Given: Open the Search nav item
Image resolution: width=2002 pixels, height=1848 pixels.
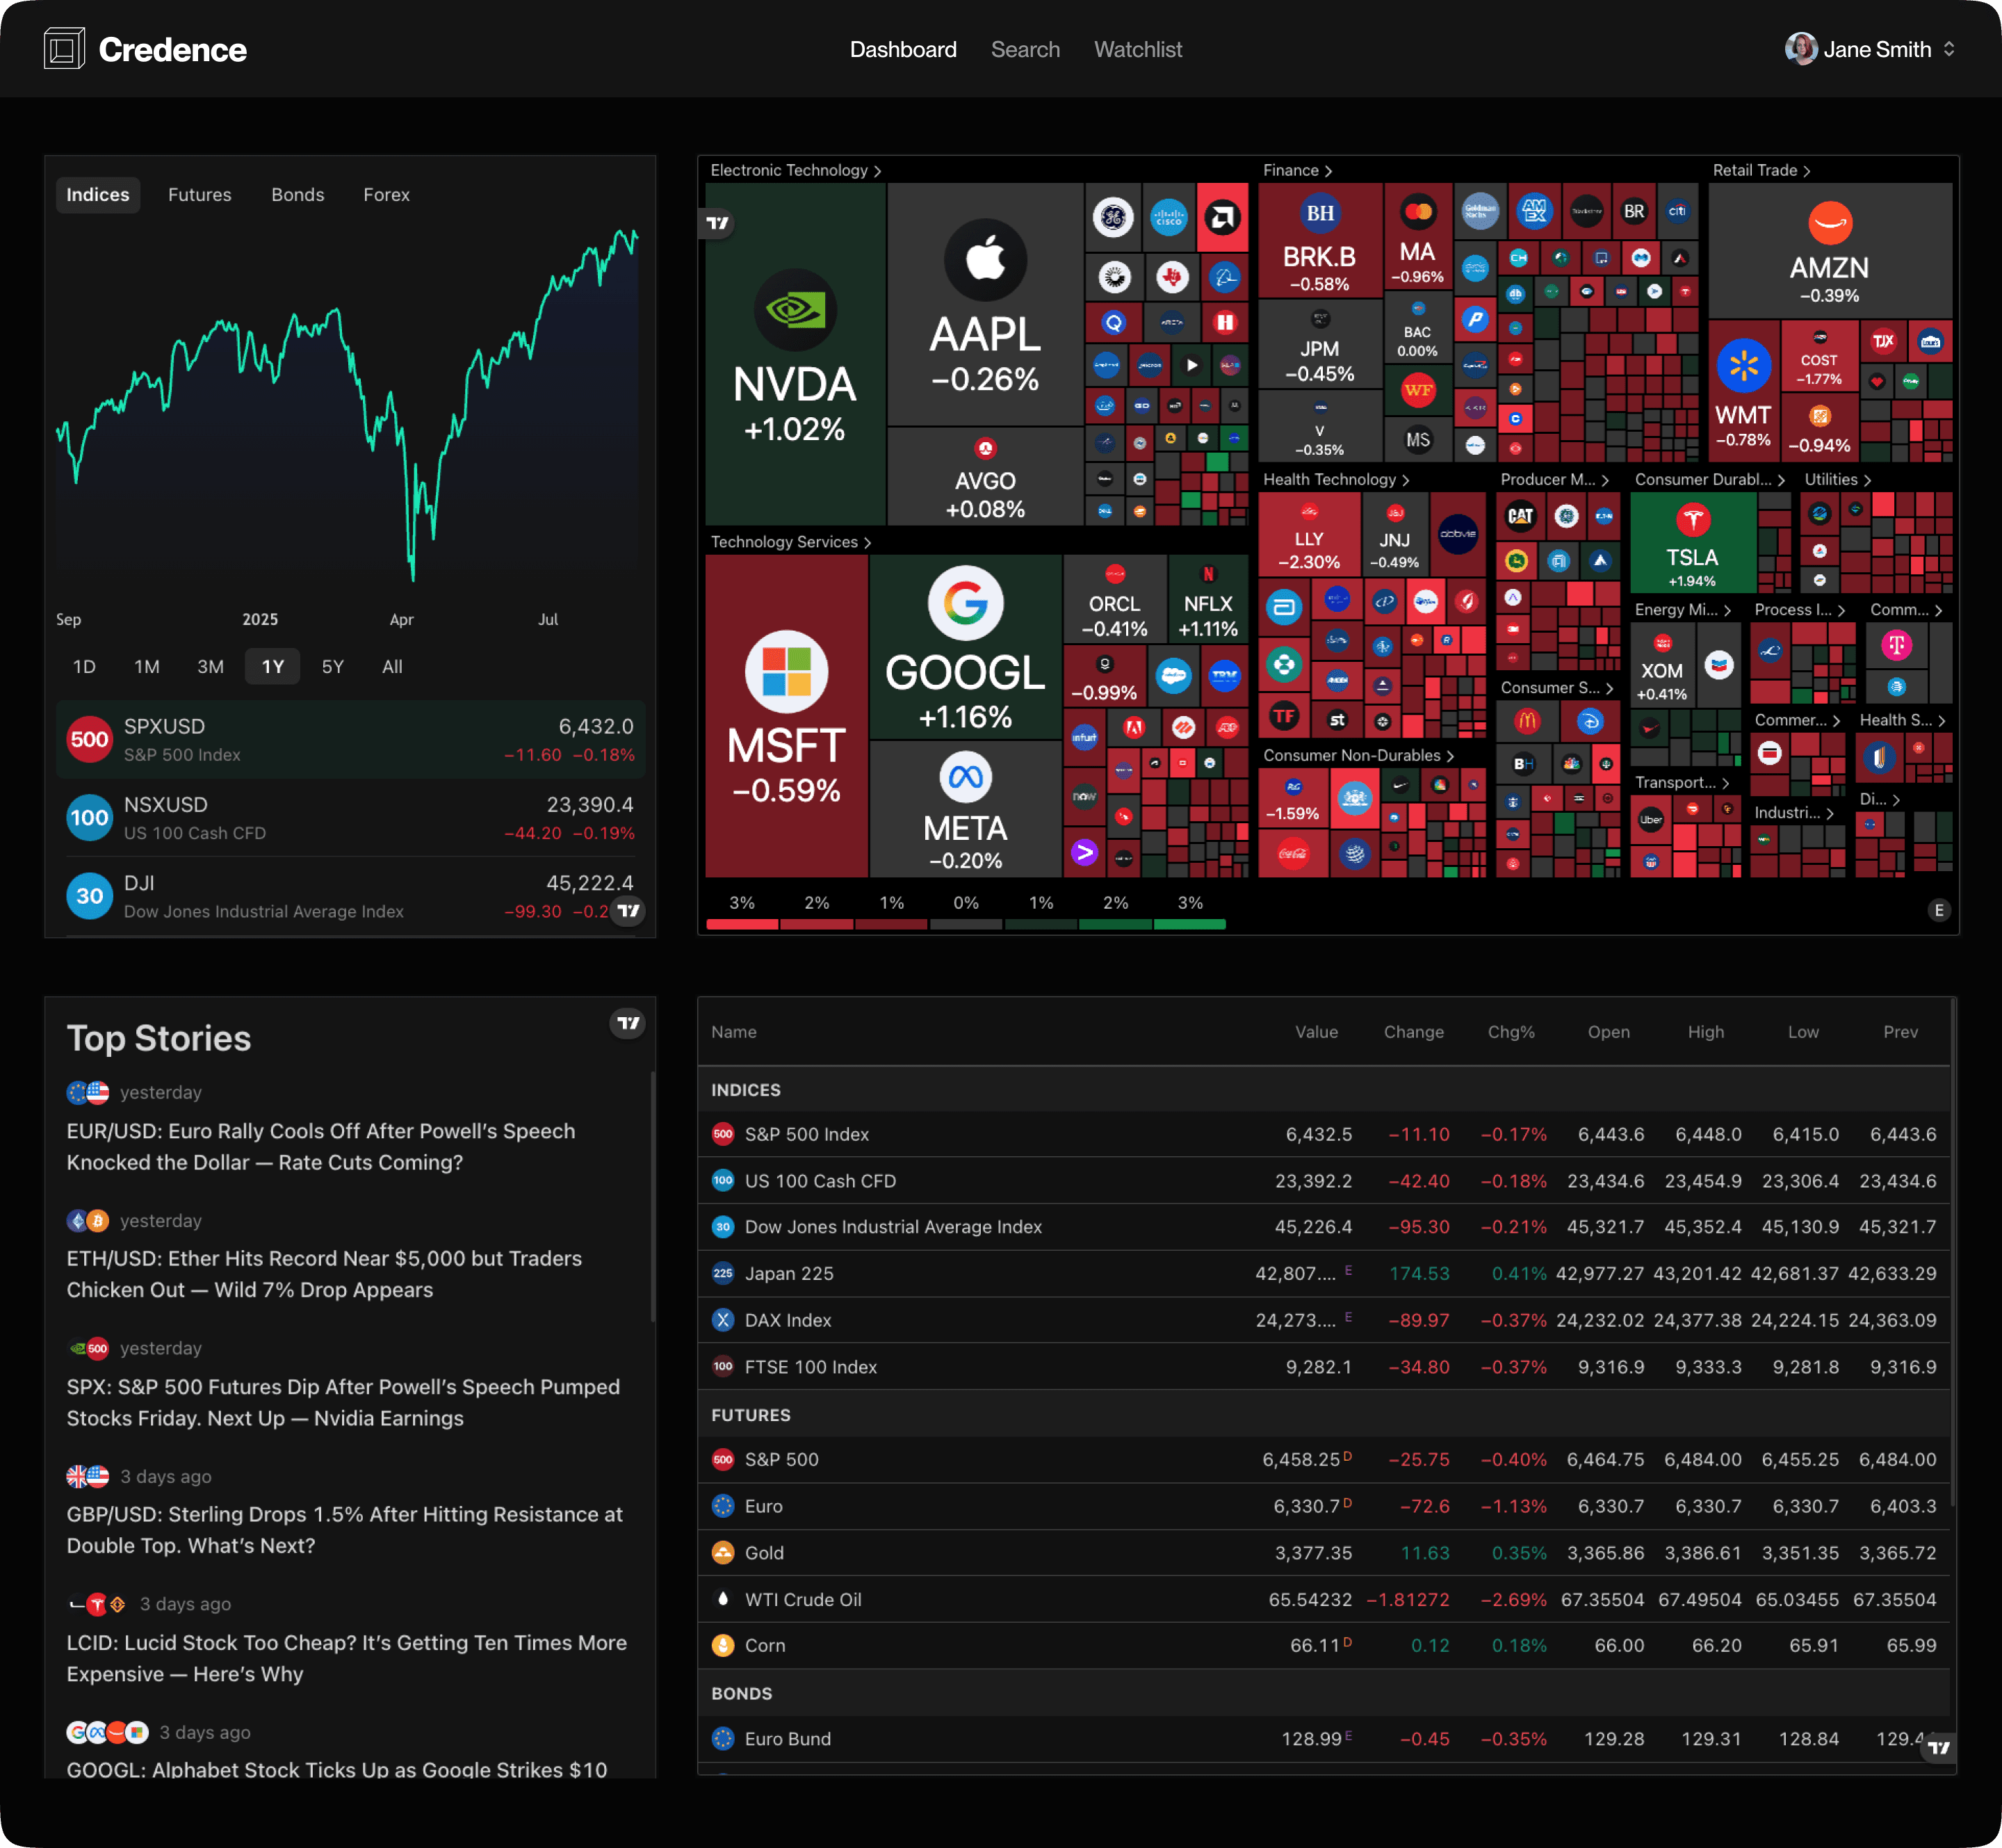Looking at the screenshot, I should pyautogui.click(x=1025, y=49).
